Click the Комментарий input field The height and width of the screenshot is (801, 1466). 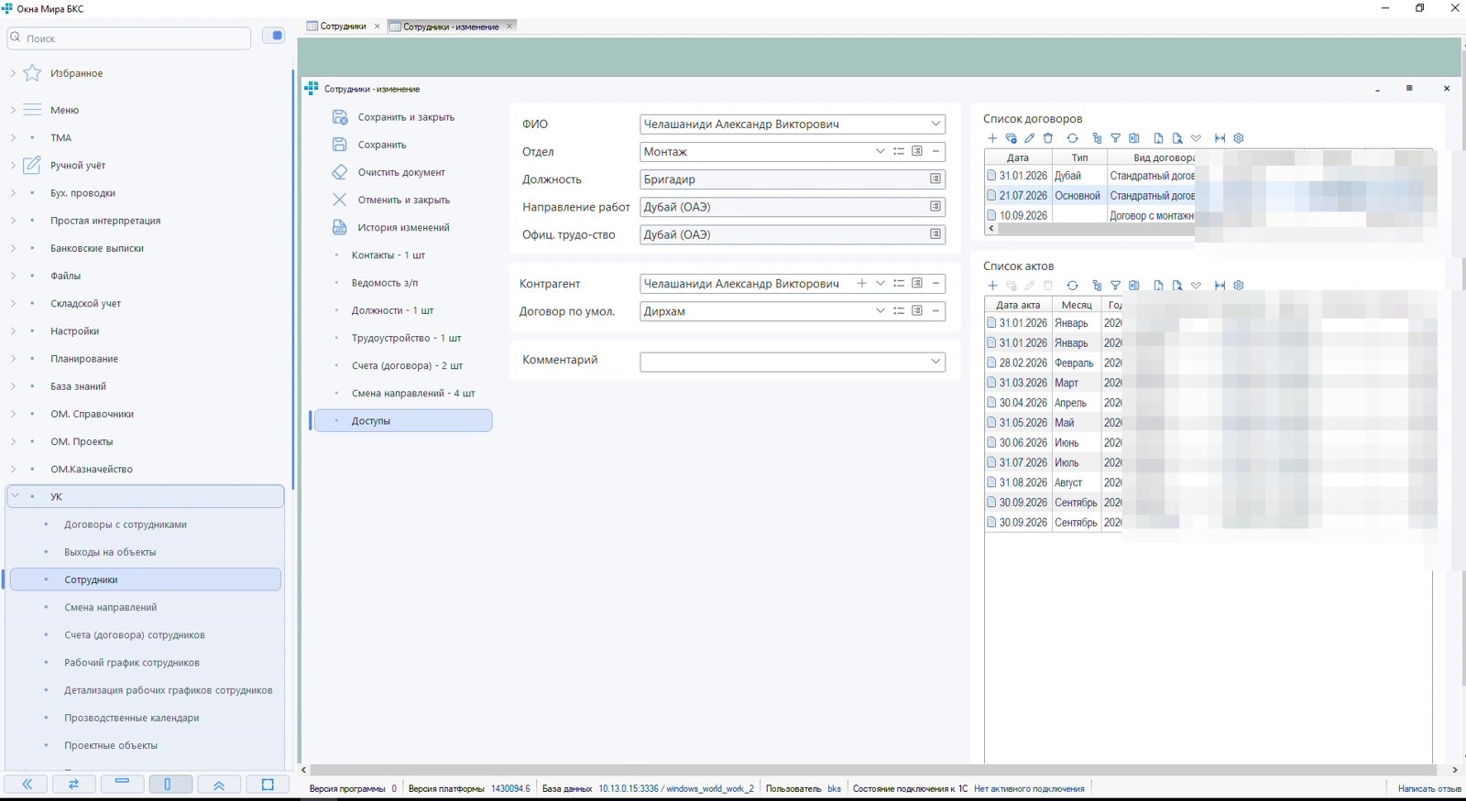793,361
